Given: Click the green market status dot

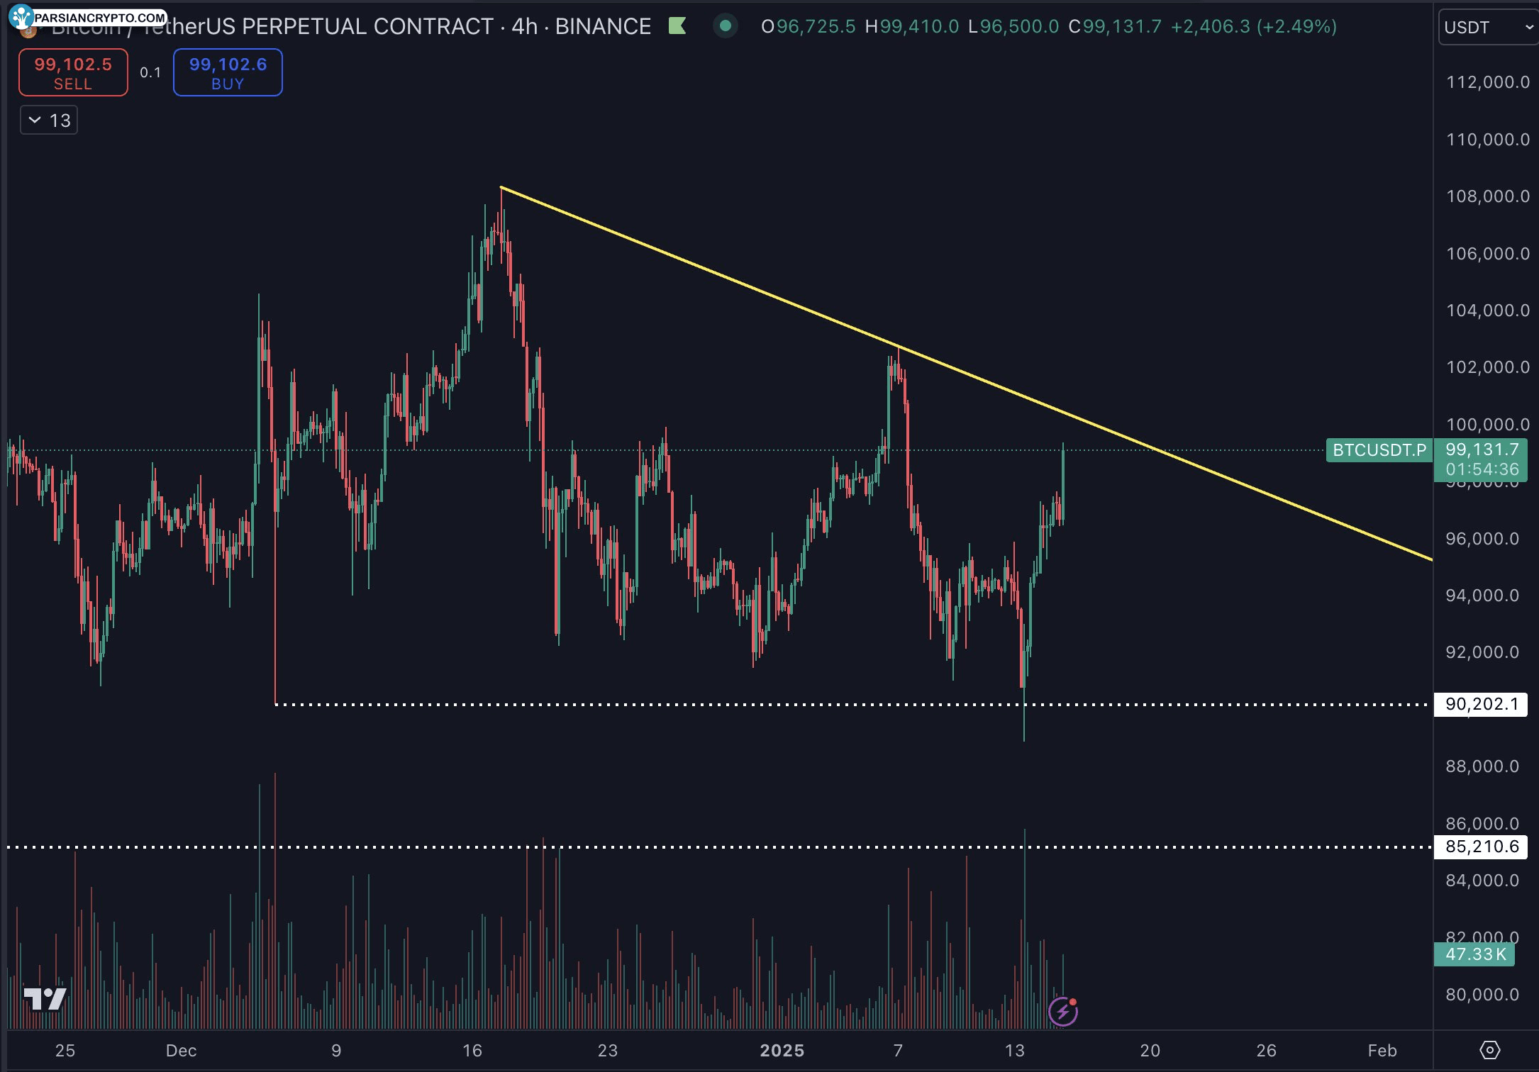Looking at the screenshot, I should [725, 27].
